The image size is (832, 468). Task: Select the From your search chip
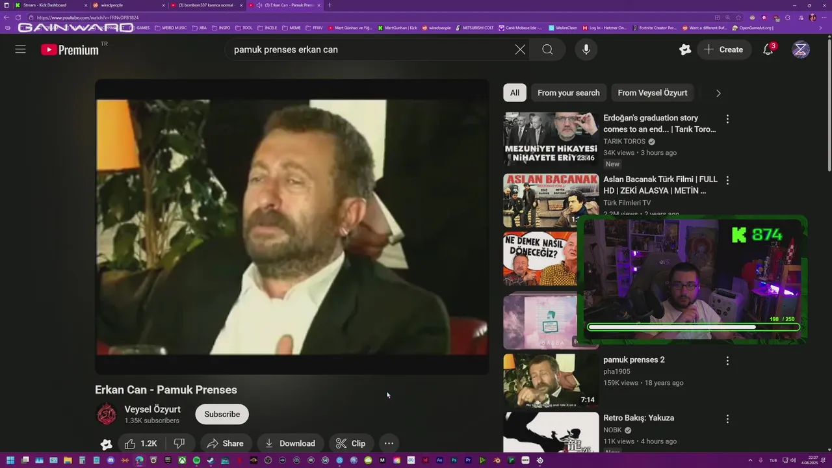coord(569,93)
